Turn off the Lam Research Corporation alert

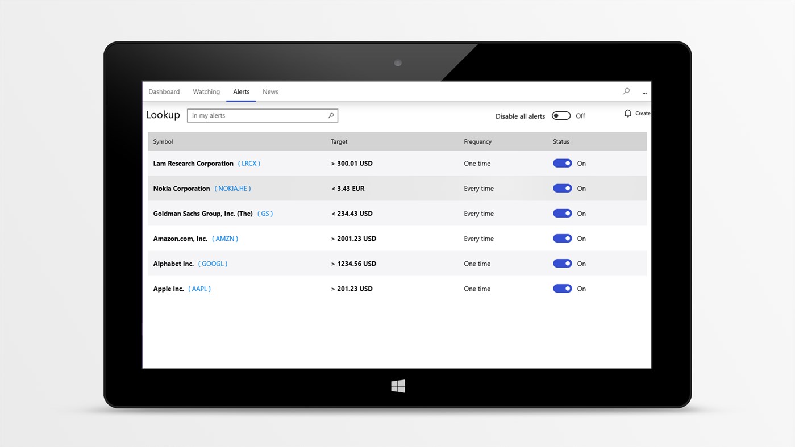click(562, 163)
